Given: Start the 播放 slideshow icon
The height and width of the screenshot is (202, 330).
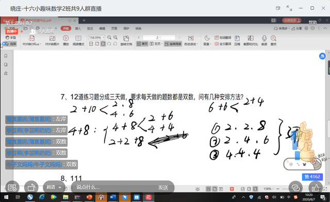Looking at the screenshot, I should pos(66,40).
